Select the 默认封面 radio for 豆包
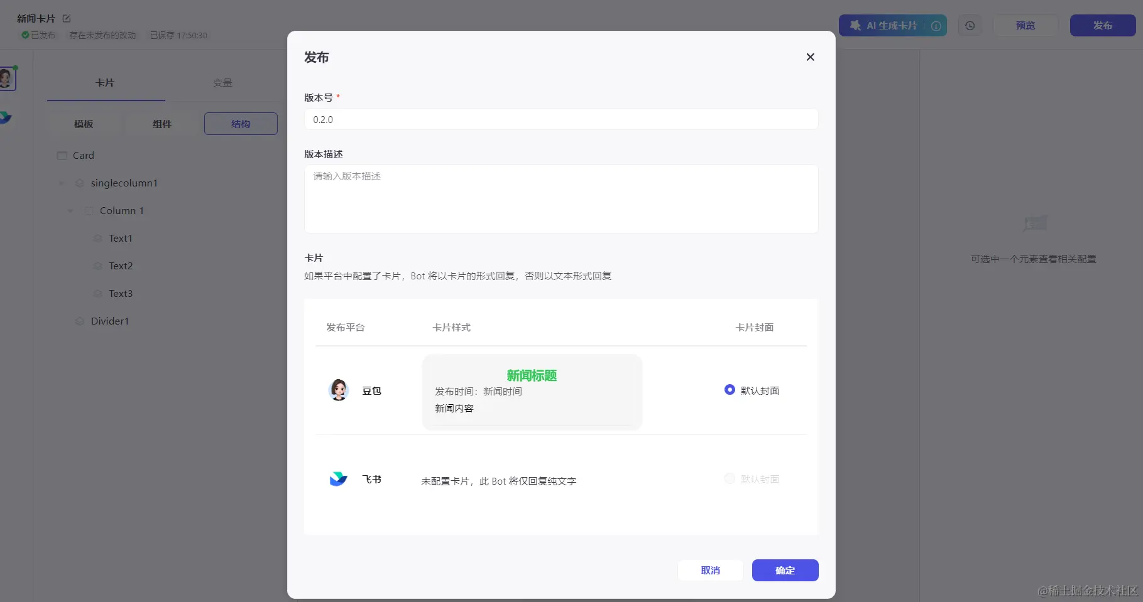This screenshot has height=602, width=1143. pyautogui.click(x=730, y=390)
